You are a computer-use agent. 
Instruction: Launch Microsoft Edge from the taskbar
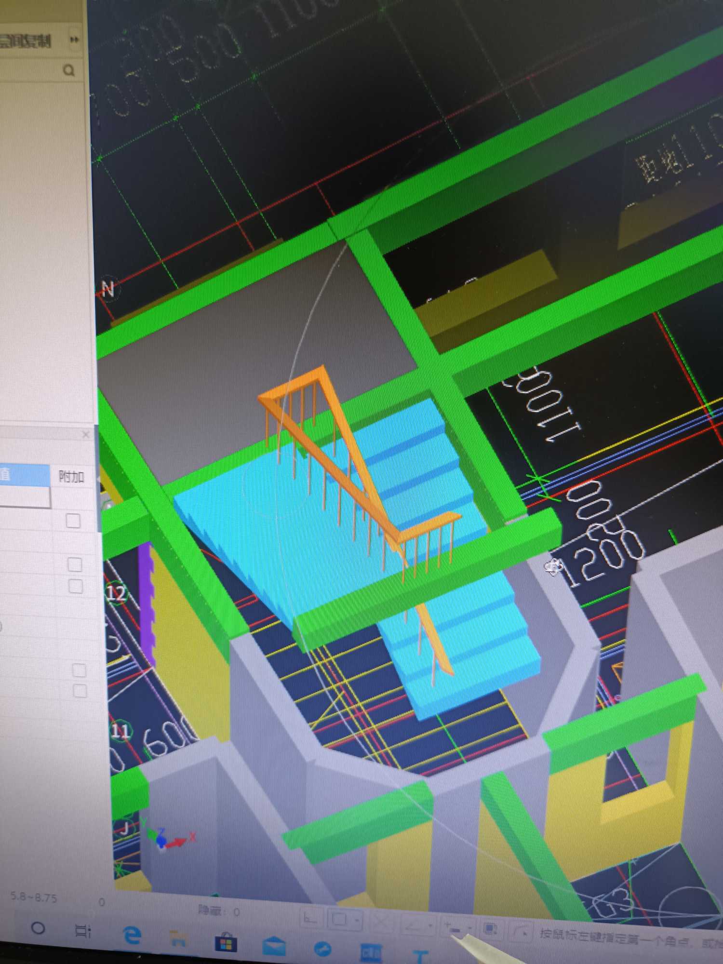(x=132, y=936)
